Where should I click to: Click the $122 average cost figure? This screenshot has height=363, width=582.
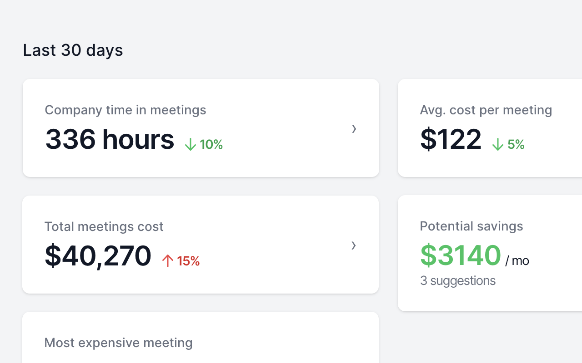[451, 139]
